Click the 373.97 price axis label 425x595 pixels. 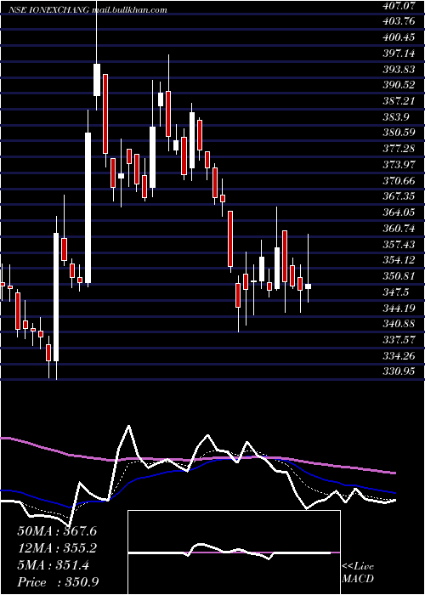point(399,165)
